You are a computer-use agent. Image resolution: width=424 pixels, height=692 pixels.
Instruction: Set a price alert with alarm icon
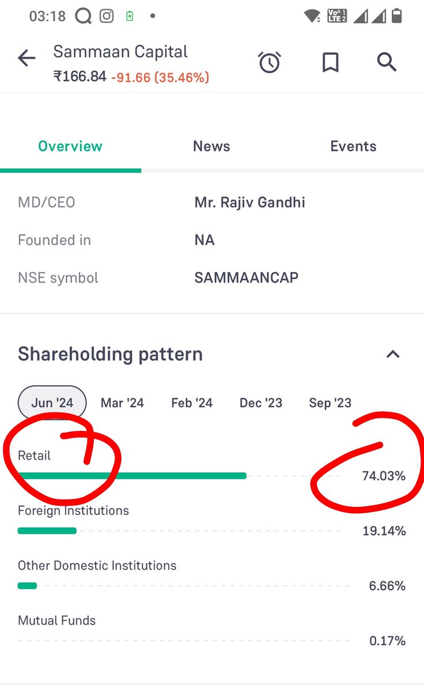270,62
